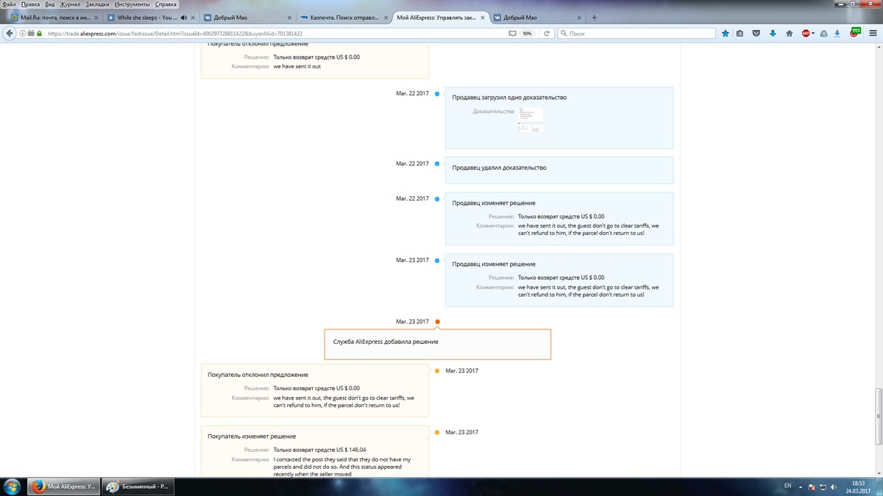Bookmark this page with star icon
883x496 pixels.
726,33
